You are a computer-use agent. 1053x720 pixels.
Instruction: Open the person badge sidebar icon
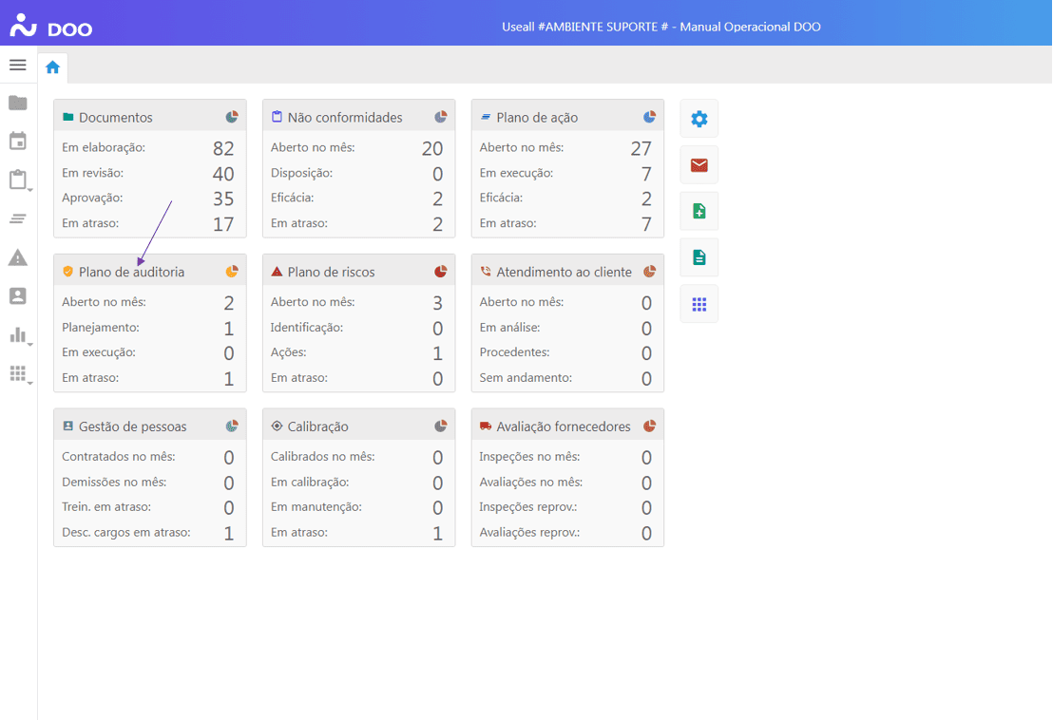pos(18,296)
